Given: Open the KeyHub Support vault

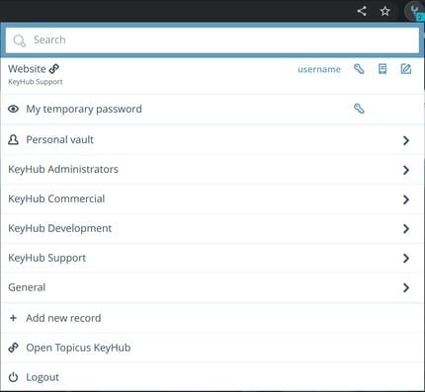Looking at the screenshot, I should (x=212, y=258).
